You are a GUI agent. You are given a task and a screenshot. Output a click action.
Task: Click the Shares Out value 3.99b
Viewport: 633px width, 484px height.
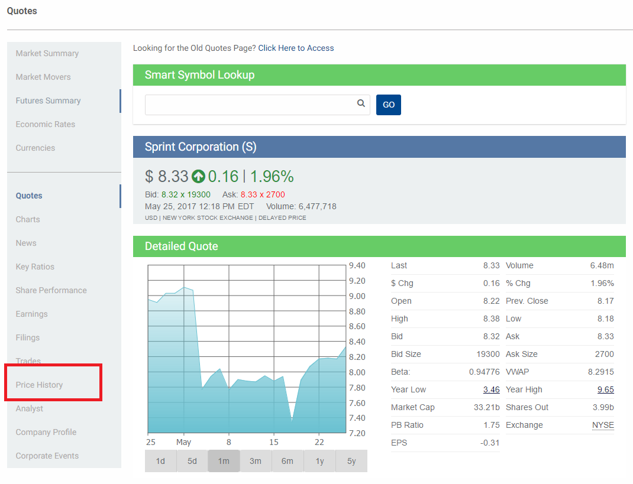tap(603, 407)
